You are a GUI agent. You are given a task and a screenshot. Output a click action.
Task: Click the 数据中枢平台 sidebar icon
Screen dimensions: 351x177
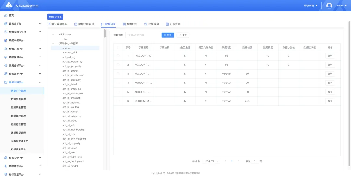[6, 40]
